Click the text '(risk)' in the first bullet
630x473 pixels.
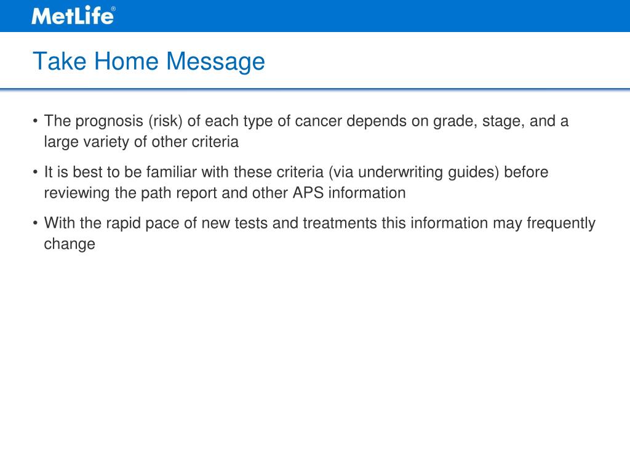(165, 121)
